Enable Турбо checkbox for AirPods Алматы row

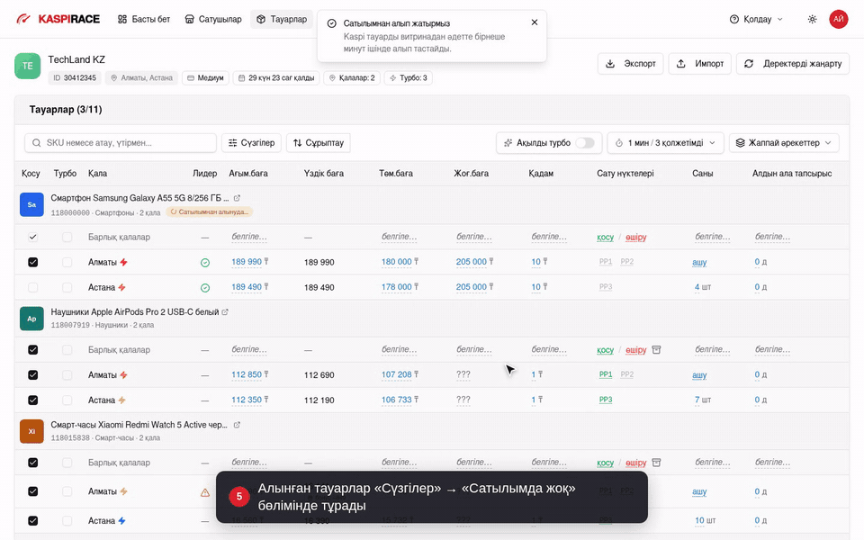(67, 375)
